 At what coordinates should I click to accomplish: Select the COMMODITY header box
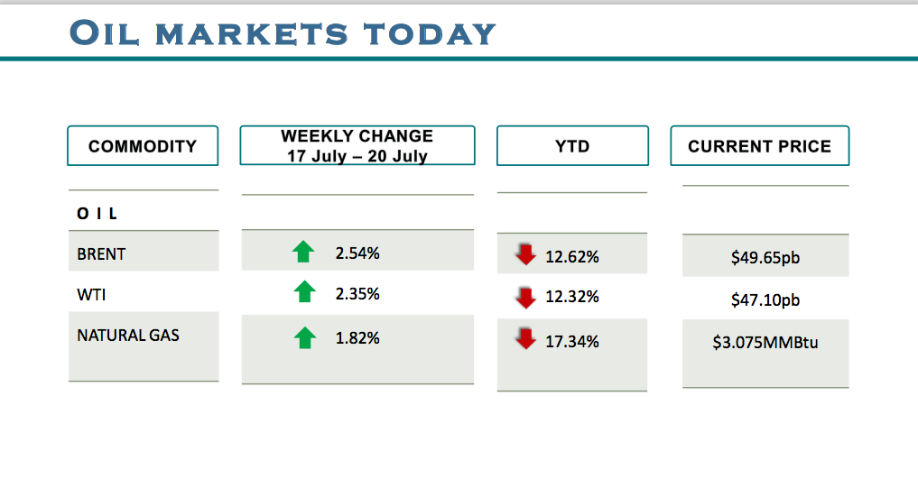click(143, 146)
